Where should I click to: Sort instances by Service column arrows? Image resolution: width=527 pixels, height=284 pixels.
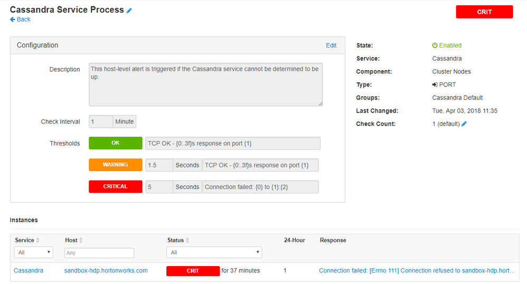(37, 240)
